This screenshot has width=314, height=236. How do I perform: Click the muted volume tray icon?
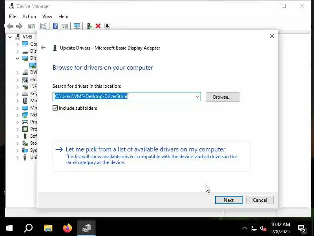pyautogui.click(x=263, y=228)
